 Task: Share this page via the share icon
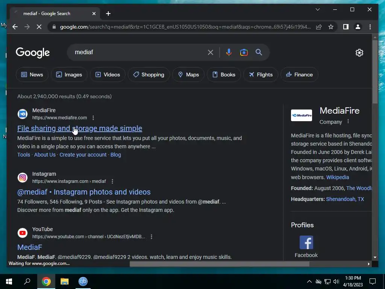(x=319, y=27)
